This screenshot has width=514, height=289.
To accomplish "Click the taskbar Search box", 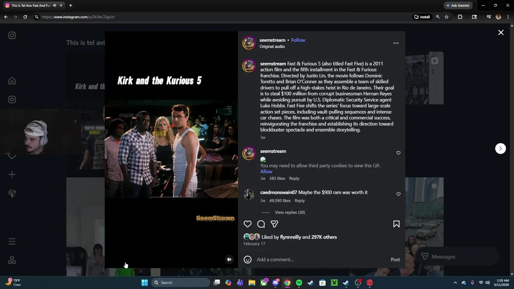I will pos(181,283).
